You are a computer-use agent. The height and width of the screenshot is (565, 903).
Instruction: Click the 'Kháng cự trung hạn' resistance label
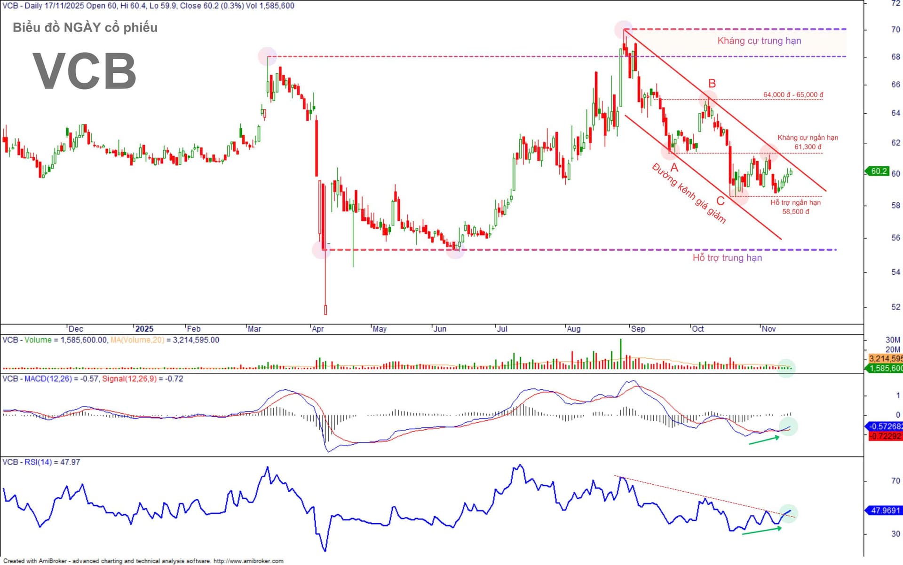[759, 41]
